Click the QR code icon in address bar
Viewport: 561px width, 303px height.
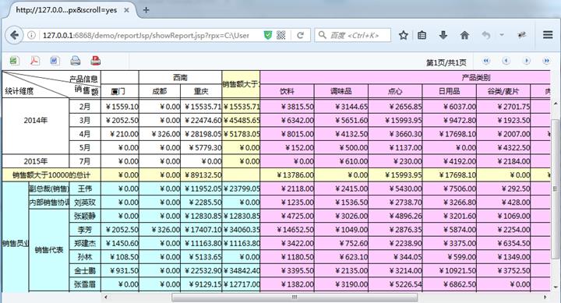281,35
